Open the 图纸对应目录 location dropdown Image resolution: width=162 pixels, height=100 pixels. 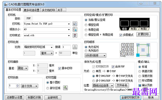pyautogui.click(x=103, y=85)
